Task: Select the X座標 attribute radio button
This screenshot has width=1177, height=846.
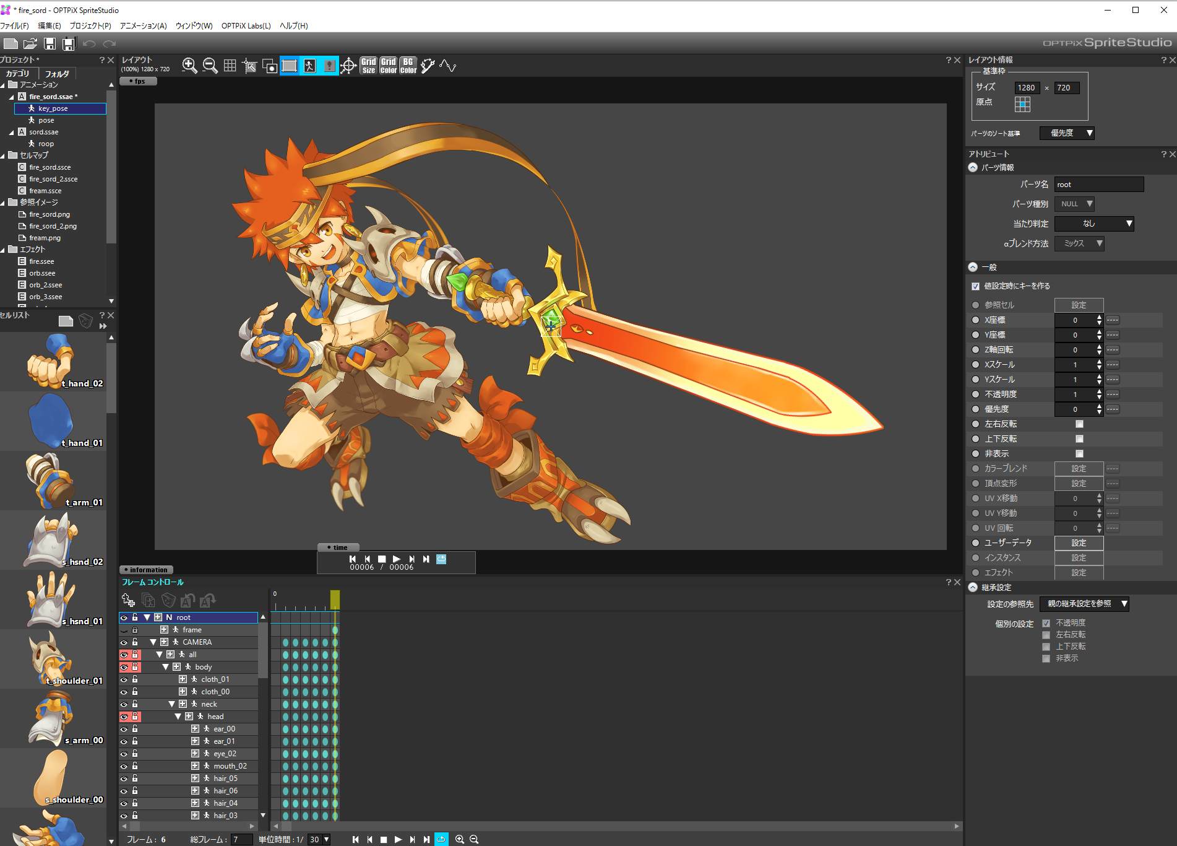Action: 976,320
